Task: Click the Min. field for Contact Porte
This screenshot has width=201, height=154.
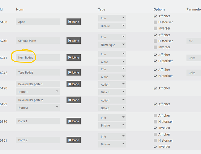Action: 194,41
